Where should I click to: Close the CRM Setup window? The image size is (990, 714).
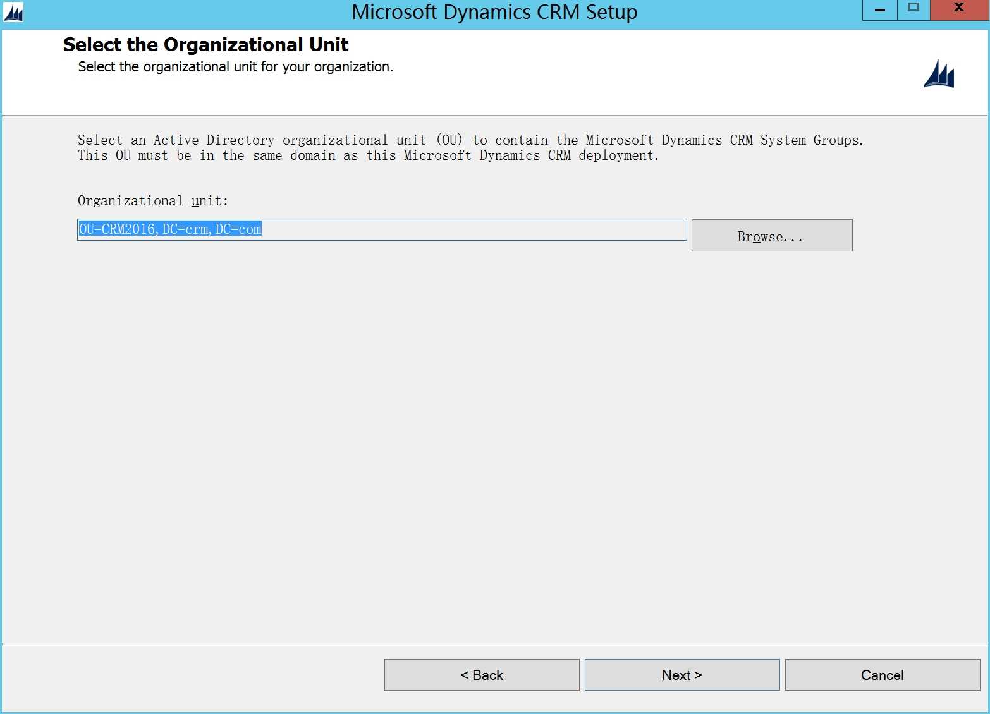click(x=959, y=9)
